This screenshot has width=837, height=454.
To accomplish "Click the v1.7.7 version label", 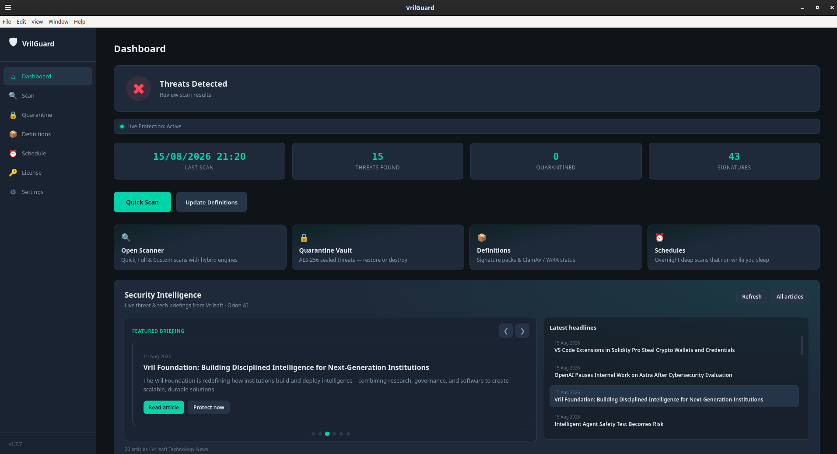I will pos(15,444).
